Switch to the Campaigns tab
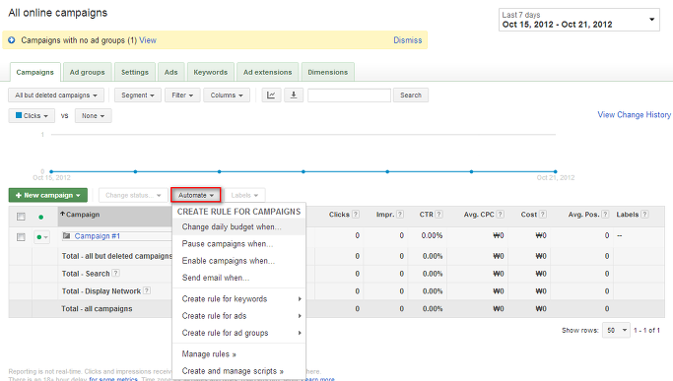Screen dimensions: 673x381 [34, 72]
